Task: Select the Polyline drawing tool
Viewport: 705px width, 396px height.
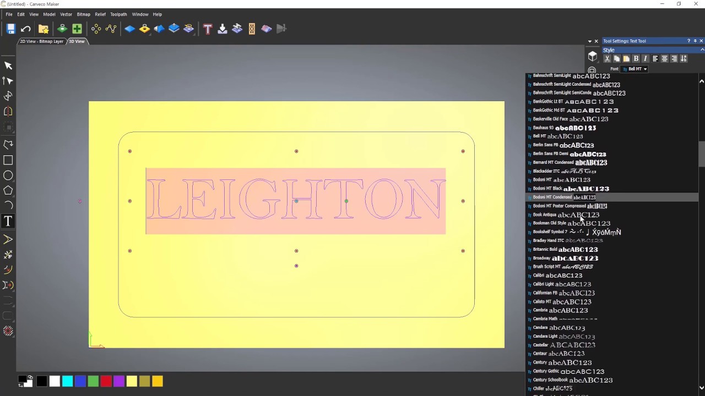Action: pyautogui.click(x=8, y=145)
